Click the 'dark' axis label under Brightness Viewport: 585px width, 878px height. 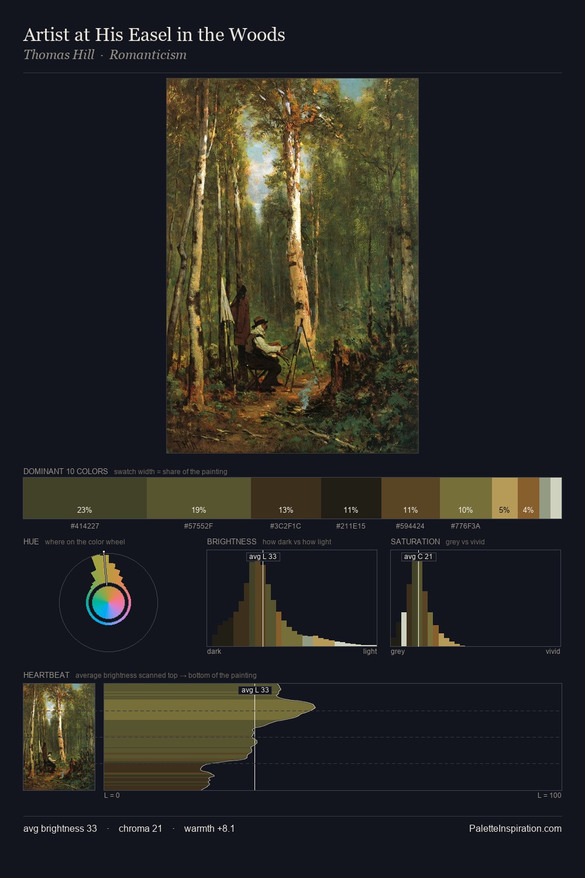[x=214, y=651]
